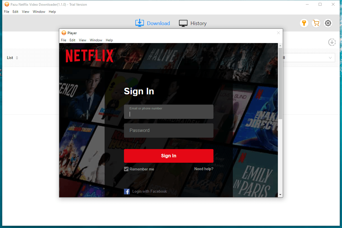Click the Need help? link

tap(204, 169)
